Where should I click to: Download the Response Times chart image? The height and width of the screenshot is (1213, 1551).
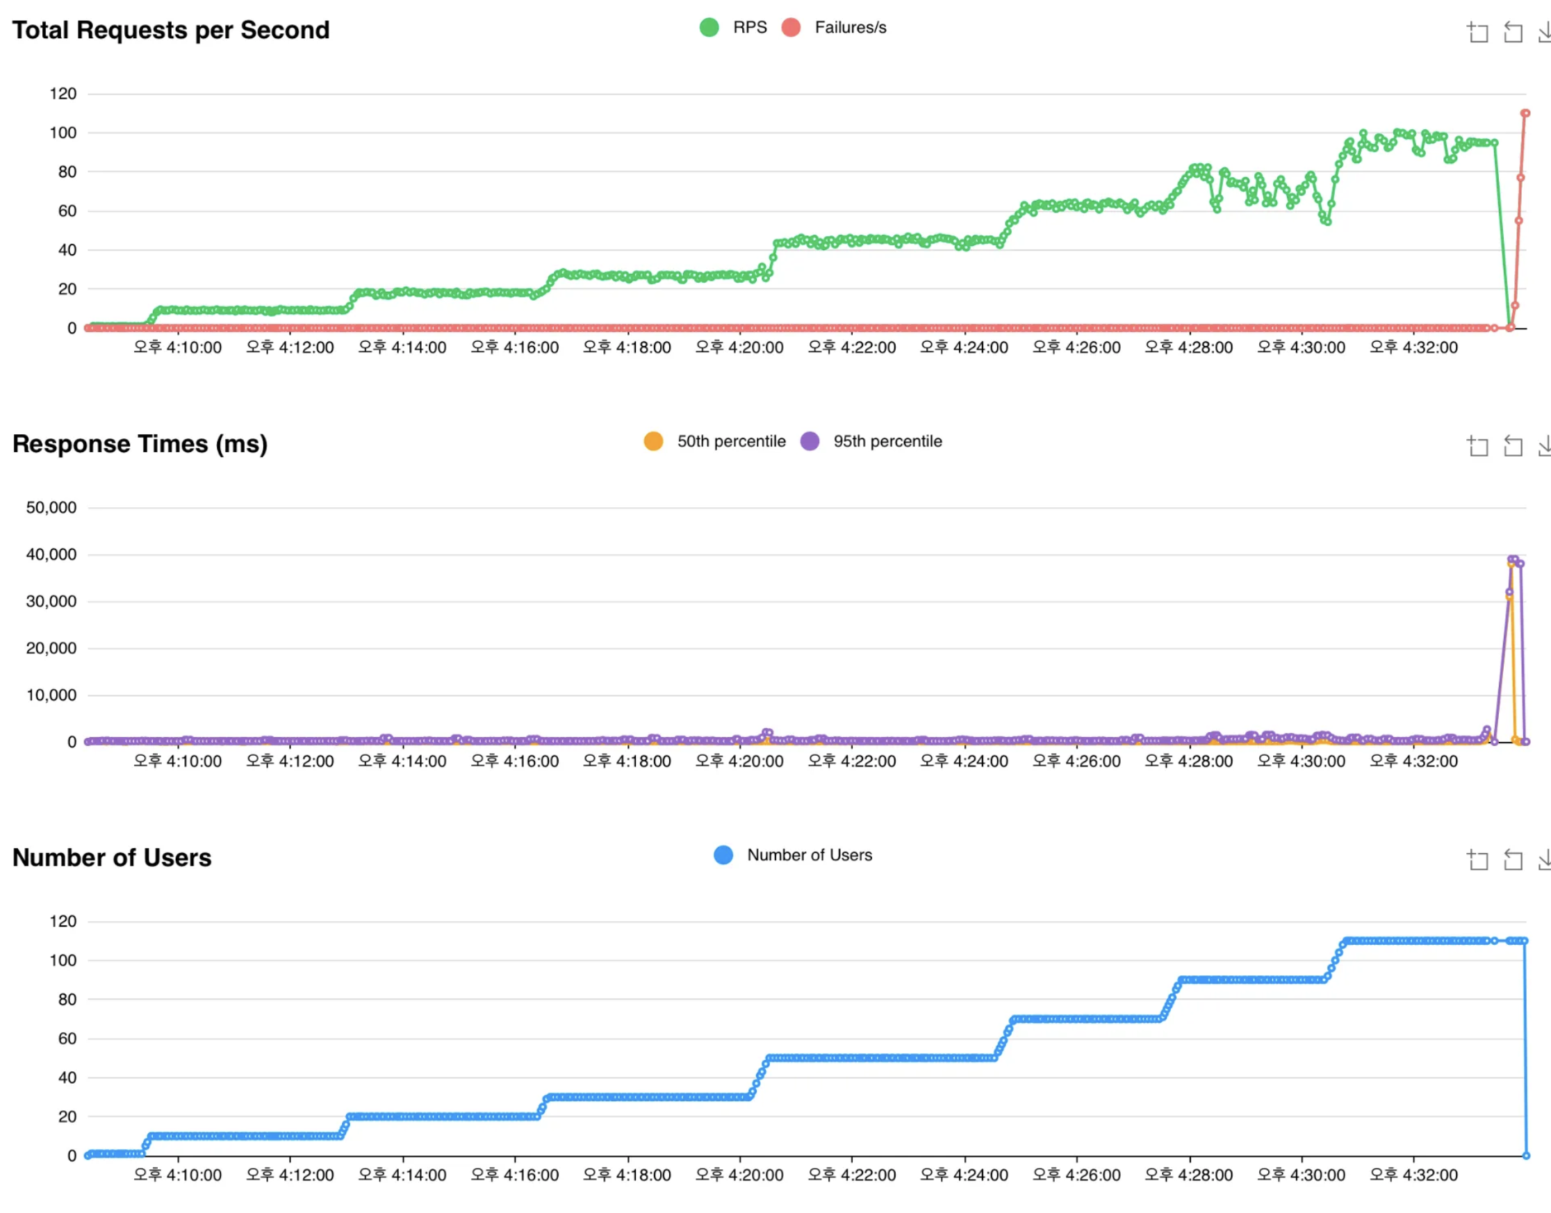pyautogui.click(x=1544, y=446)
